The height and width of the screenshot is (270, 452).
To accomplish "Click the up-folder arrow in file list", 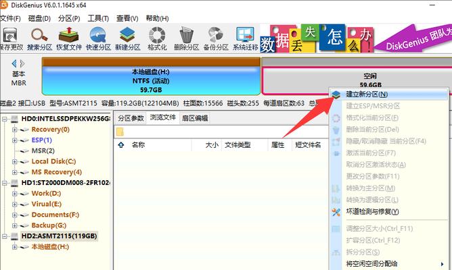I will (x=121, y=145).
